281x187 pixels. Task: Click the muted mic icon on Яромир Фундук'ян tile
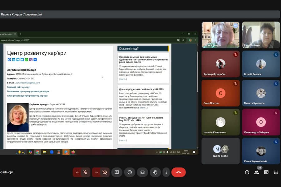235,55
